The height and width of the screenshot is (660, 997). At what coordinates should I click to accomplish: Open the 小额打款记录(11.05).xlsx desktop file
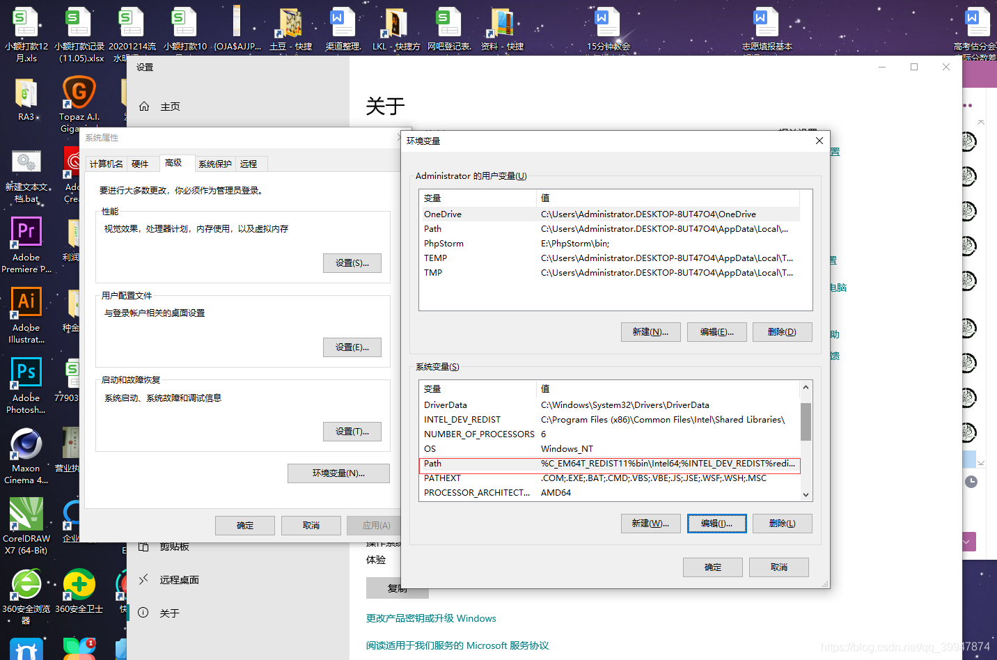point(79,35)
